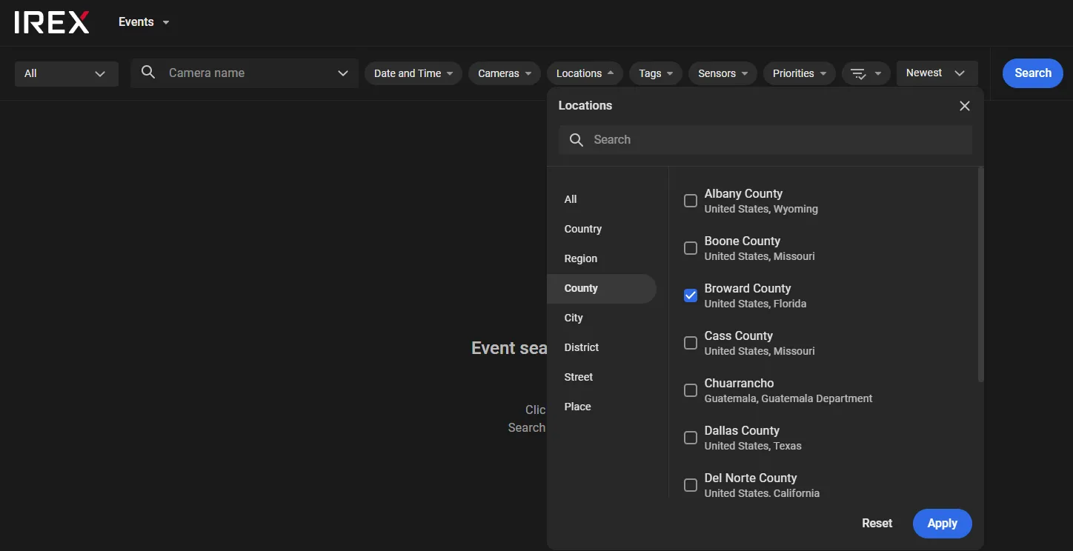Open the Cameras filter dropdown
This screenshot has height=551, width=1073.
(x=505, y=73)
